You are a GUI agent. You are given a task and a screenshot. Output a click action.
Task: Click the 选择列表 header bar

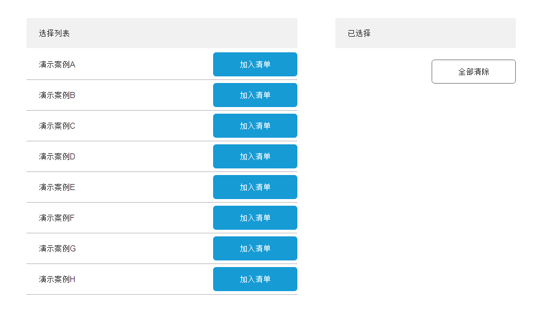coord(161,33)
